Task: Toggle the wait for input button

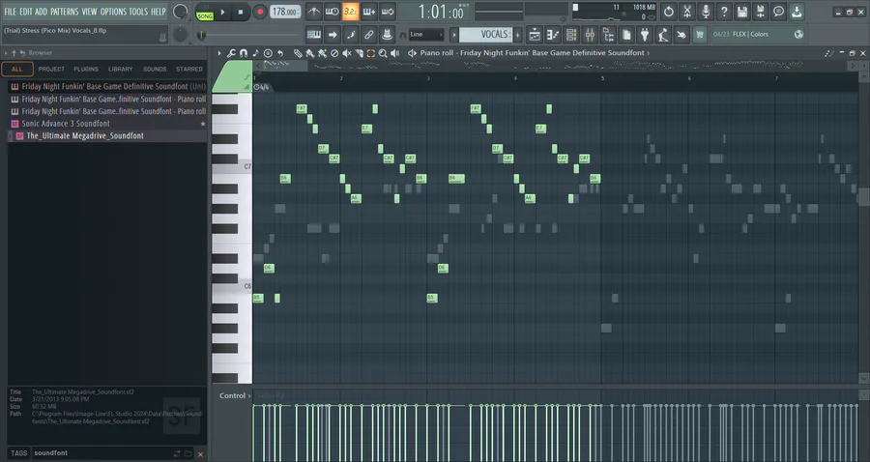Action: pos(332,11)
